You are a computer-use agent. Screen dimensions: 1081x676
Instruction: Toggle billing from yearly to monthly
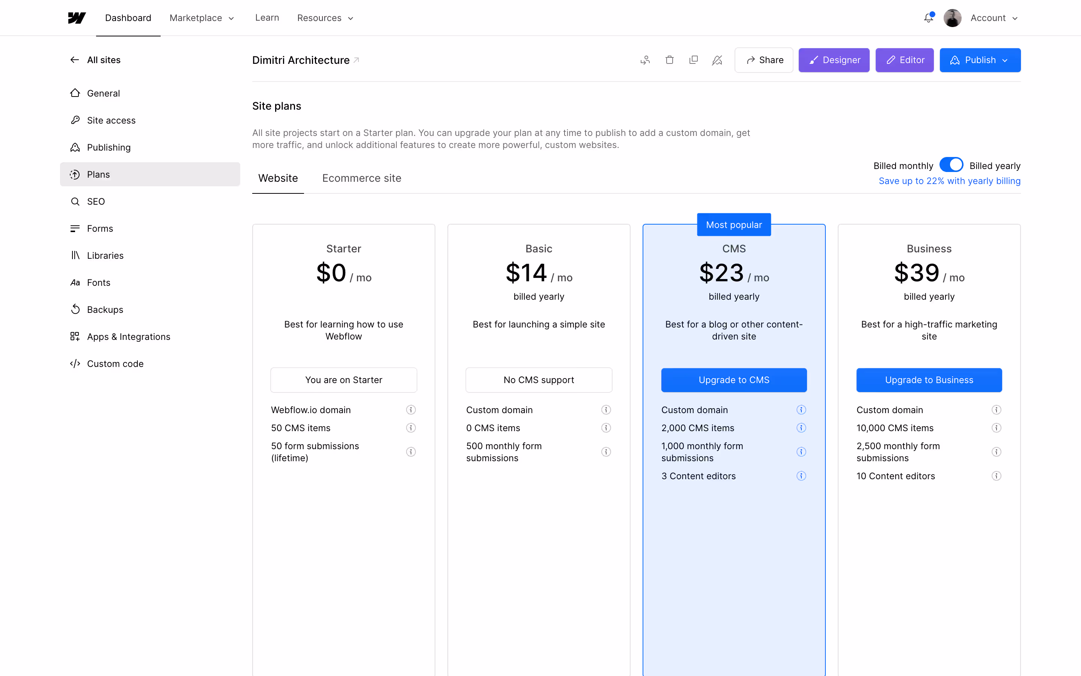pos(952,164)
